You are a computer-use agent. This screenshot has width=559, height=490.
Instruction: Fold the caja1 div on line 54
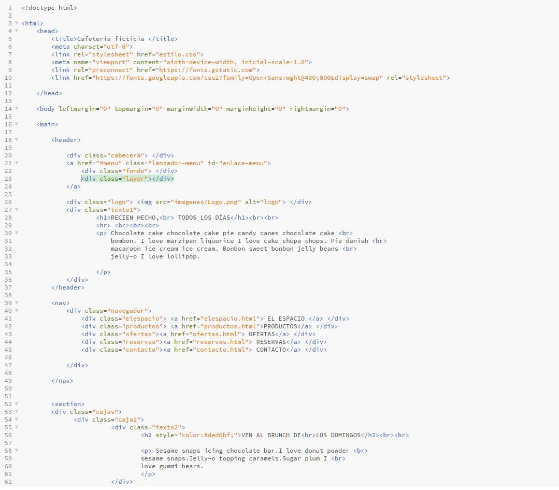(x=17, y=420)
